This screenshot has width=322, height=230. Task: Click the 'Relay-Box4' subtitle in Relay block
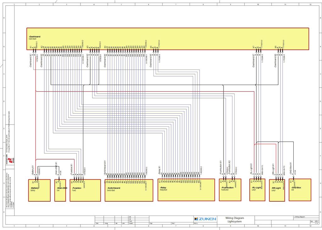coord(164,190)
